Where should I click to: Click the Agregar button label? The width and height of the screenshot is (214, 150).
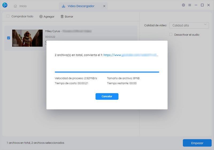click(49, 17)
